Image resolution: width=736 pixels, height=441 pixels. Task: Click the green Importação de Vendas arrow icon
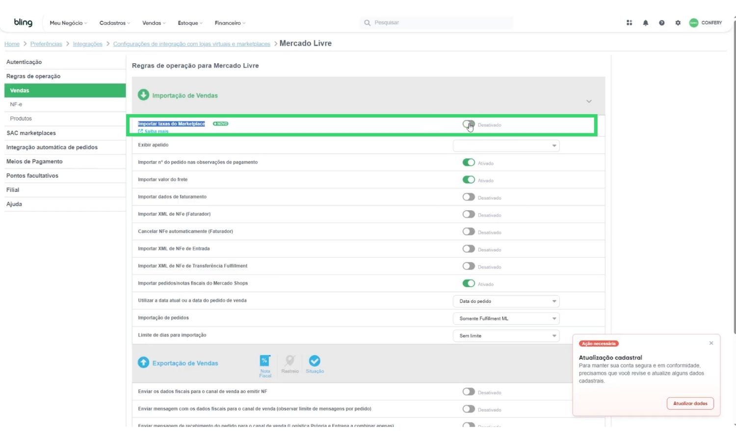point(143,95)
